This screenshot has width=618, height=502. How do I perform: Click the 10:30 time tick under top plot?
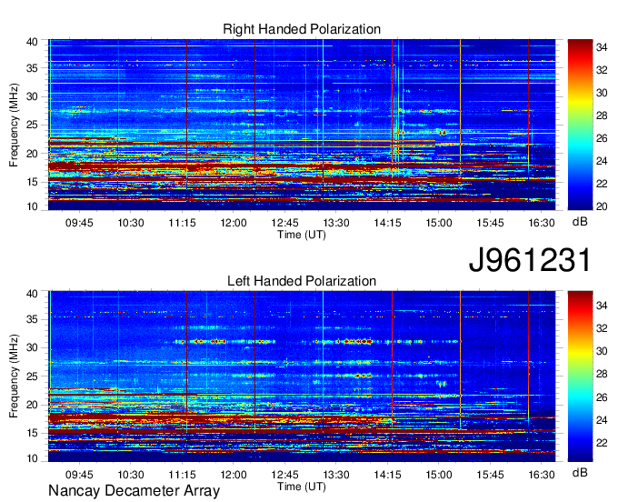131,223
